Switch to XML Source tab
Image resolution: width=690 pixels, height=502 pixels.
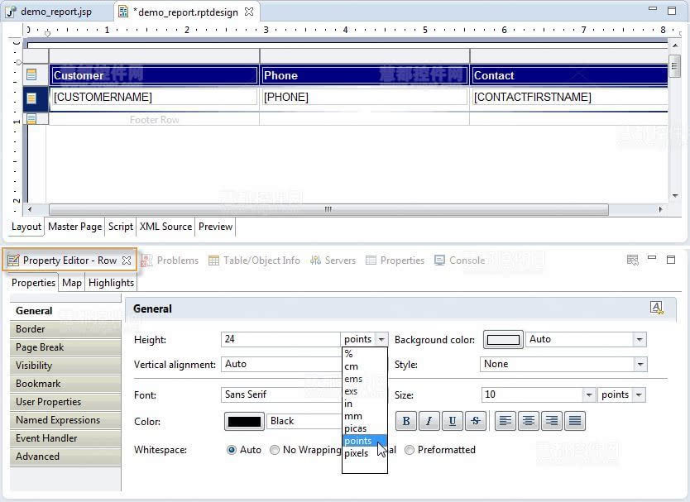coord(165,227)
